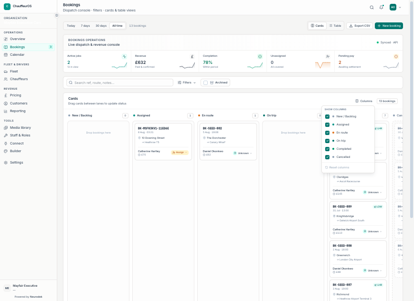Image resolution: width=414 pixels, height=301 pixels.
Task: Click the Completion check icon
Action: 260,56
